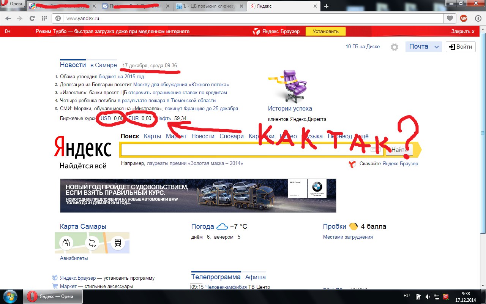The height and width of the screenshot is (304, 486).
Task: Open panoramas via the binoculars map icon
Action: 66,243
